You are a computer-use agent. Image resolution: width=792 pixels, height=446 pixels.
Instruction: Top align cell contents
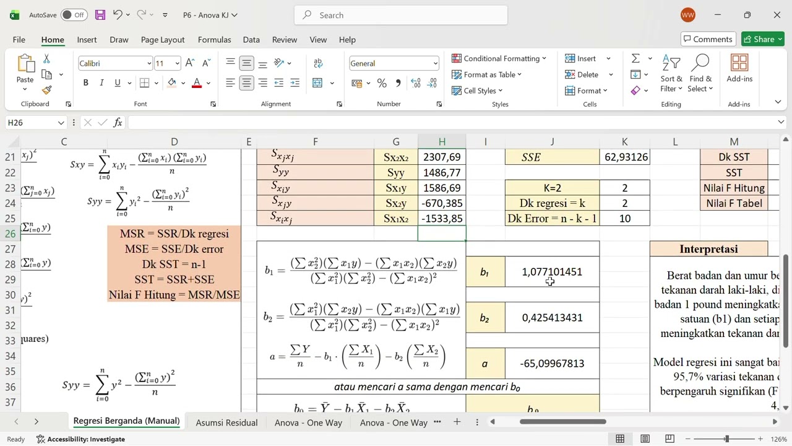[230, 63]
